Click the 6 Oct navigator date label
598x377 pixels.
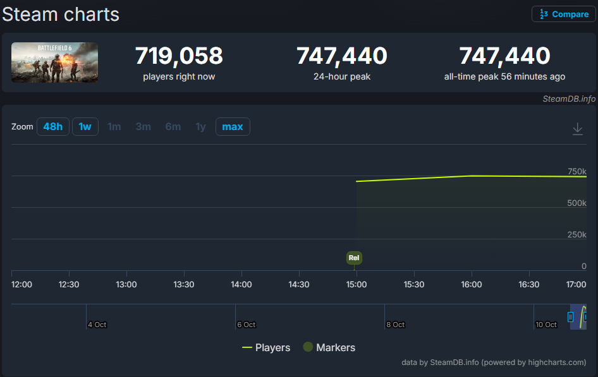pos(247,325)
